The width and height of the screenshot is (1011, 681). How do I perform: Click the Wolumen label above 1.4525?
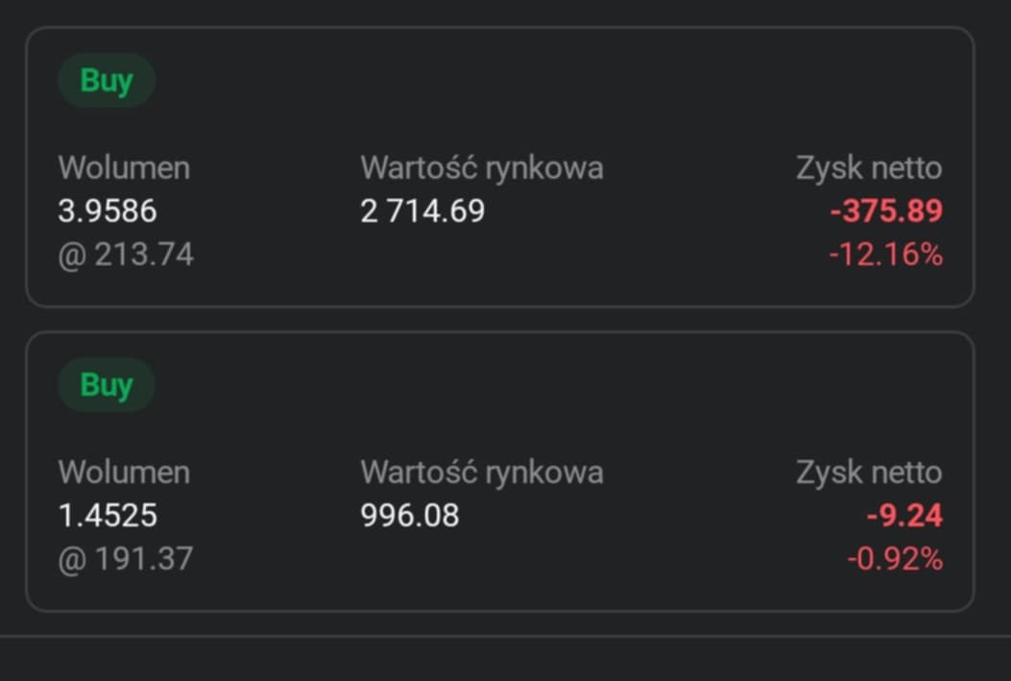pyautogui.click(x=124, y=473)
